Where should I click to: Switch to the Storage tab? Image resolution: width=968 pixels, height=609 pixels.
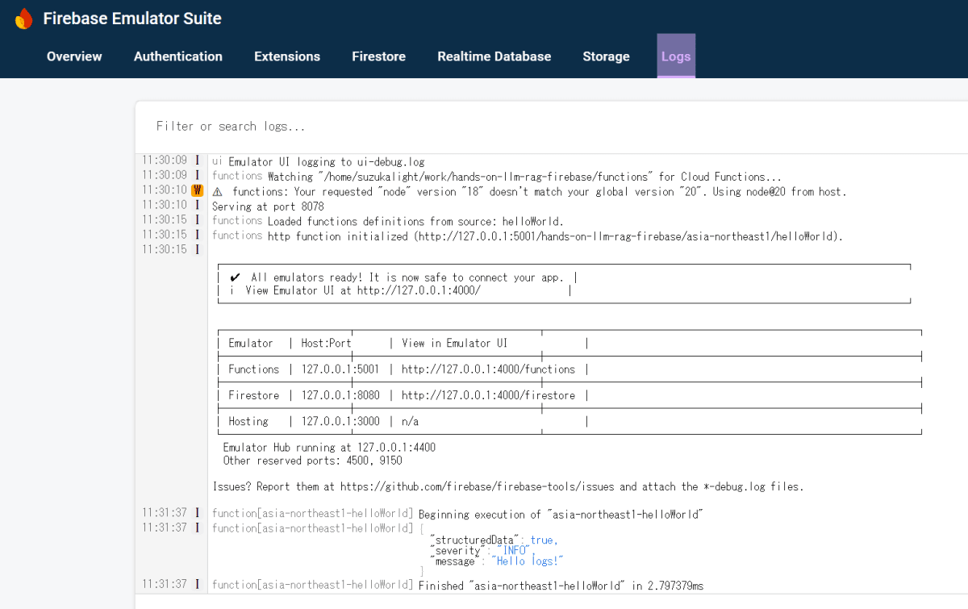coord(606,56)
